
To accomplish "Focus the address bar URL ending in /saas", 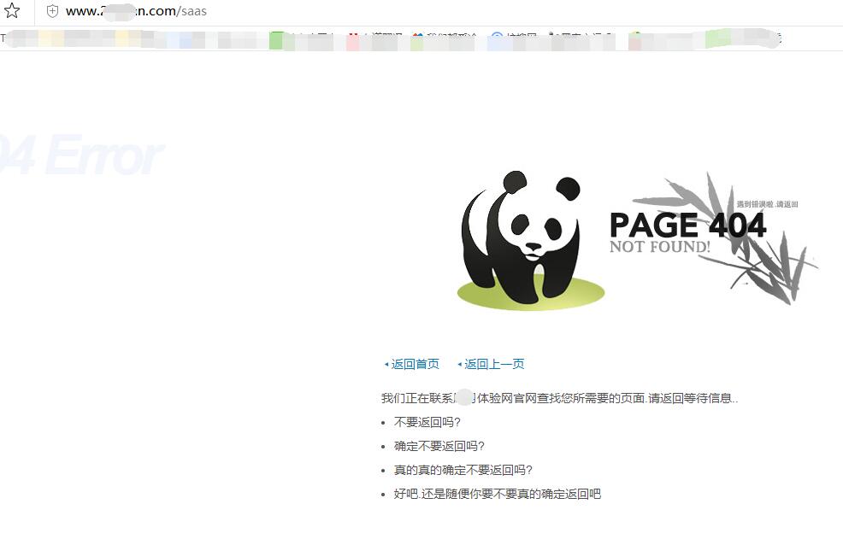I will [136, 11].
